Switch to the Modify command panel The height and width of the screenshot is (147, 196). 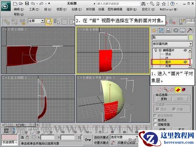click(x=161, y=30)
